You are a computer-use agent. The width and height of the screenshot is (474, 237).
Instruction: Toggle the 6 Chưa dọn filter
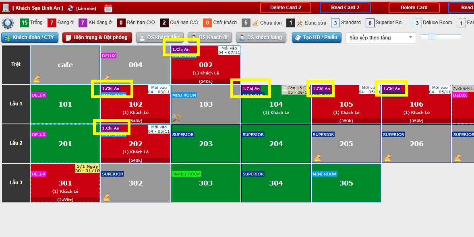pyautogui.click(x=262, y=23)
